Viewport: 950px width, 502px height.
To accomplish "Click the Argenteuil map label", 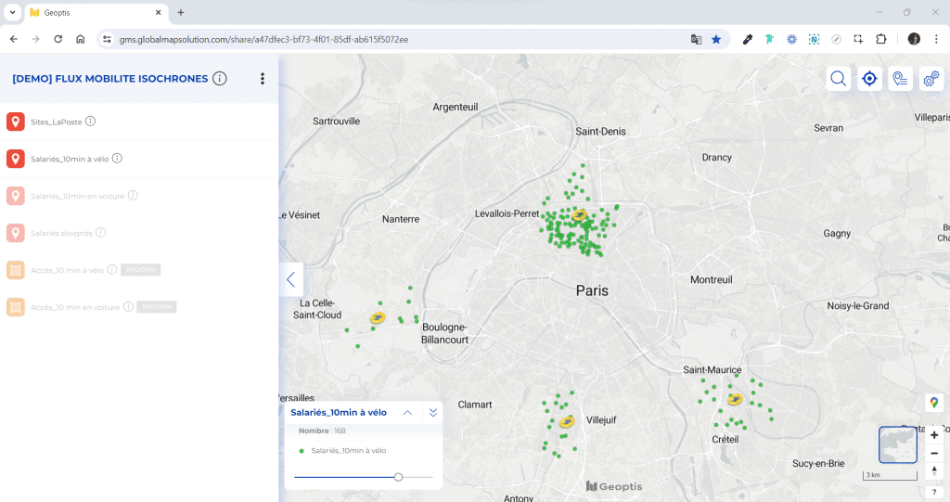I will point(455,108).
